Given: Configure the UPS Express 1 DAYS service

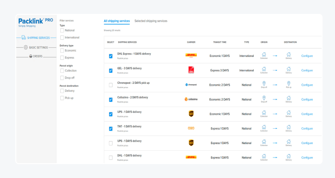Looking at the screenshot, I should pyautogui.click(x=307, y=143).
